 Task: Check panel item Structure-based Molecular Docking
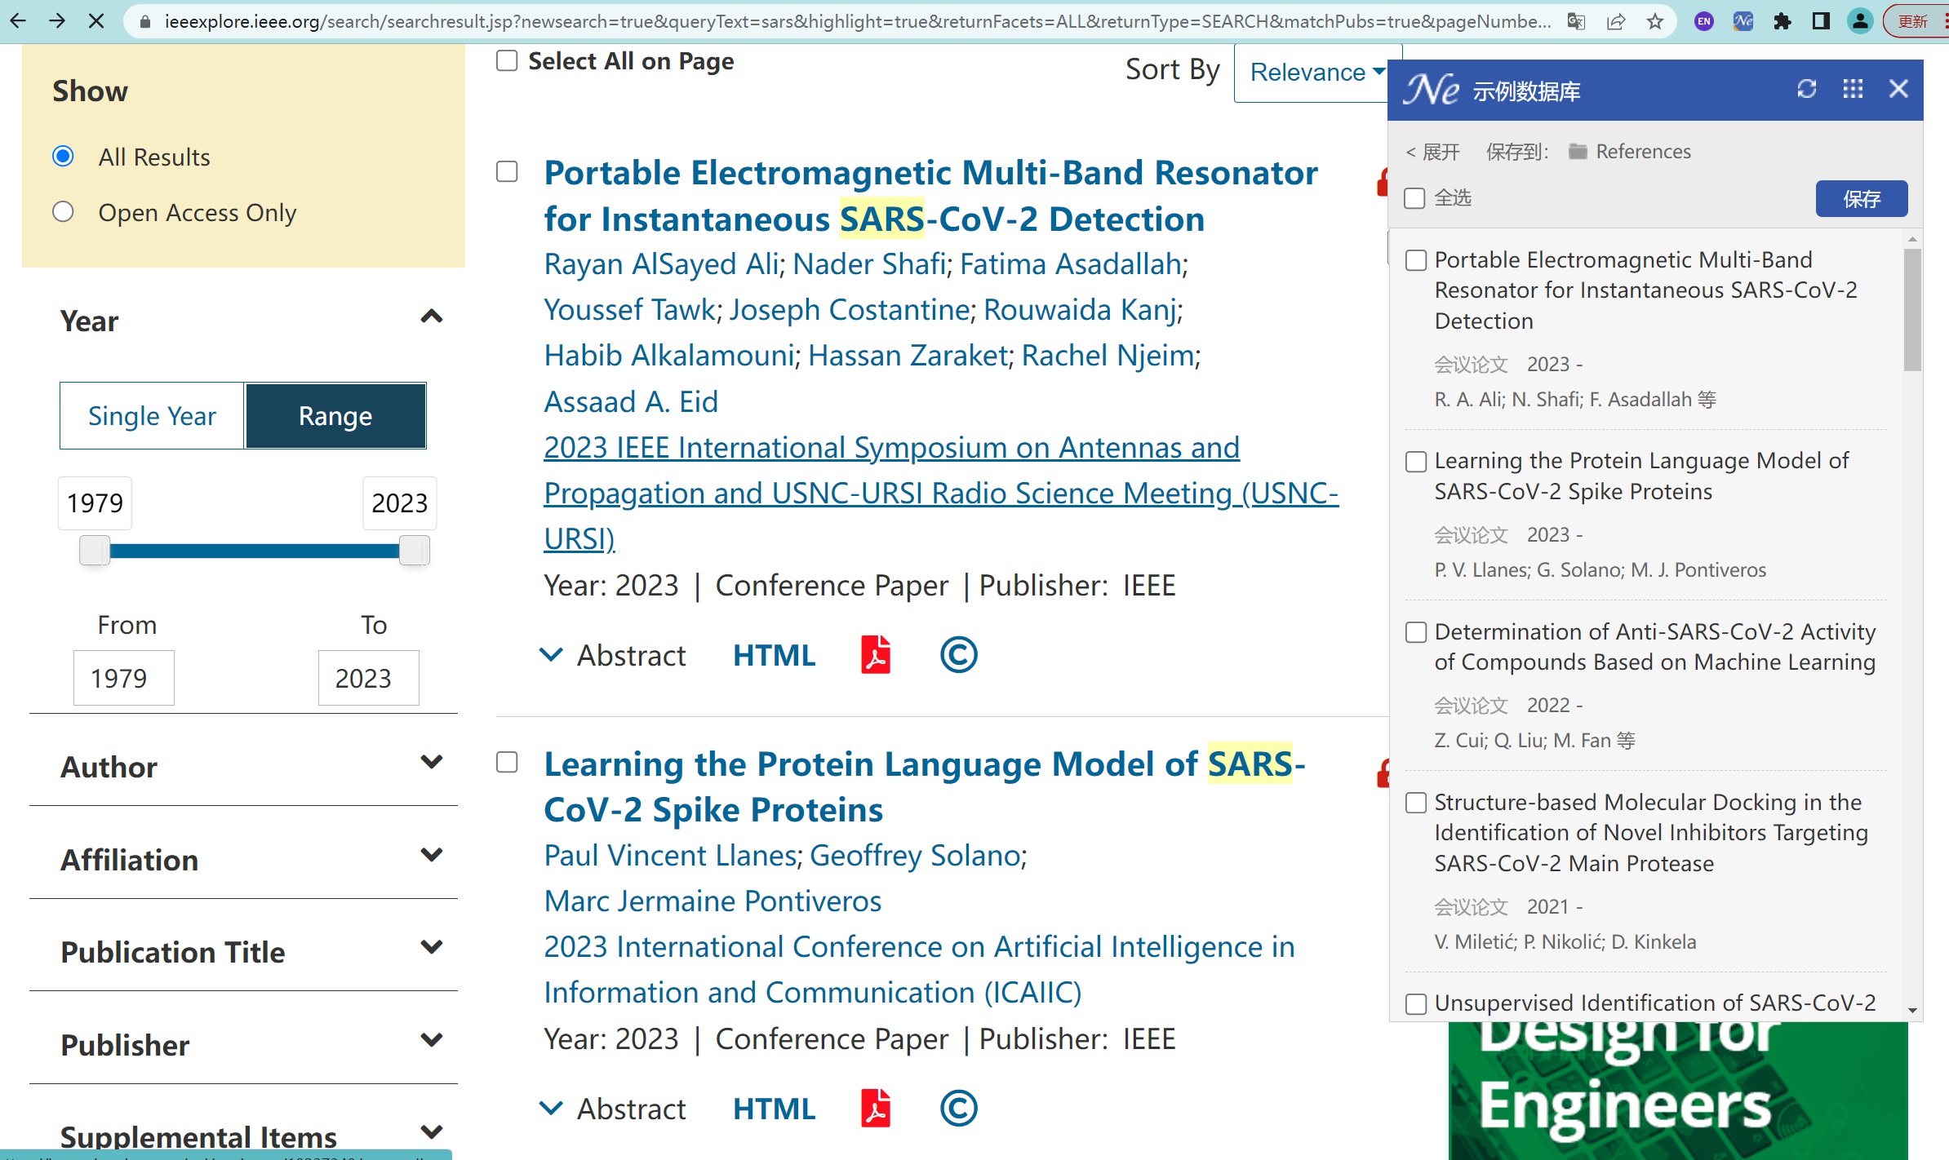[x=1416, y=803]
